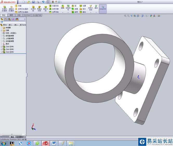Screen dimensions: 173x146
Task: Open the DimXpertManager tab
Action: [13, 19]
